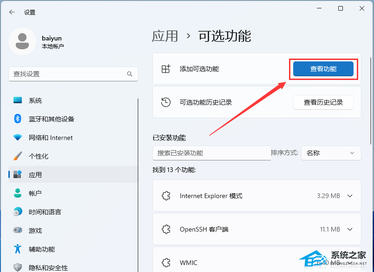Open the 系统 settings category

click(73, 100)
